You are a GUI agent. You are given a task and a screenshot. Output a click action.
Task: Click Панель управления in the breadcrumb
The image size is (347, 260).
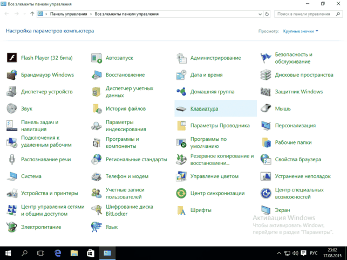pyautogui.click(x=69, y=14)
